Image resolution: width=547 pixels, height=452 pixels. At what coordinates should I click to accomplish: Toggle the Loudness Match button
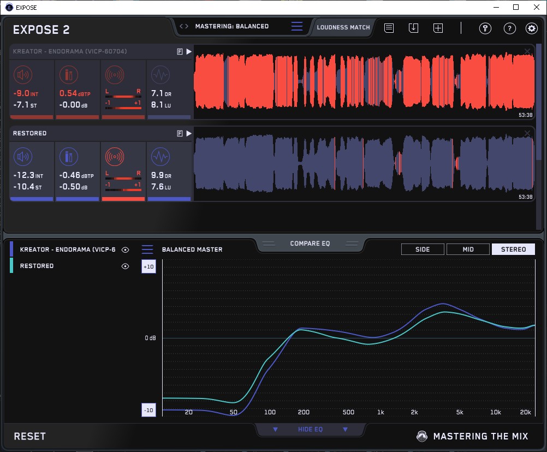click(343, 27)
